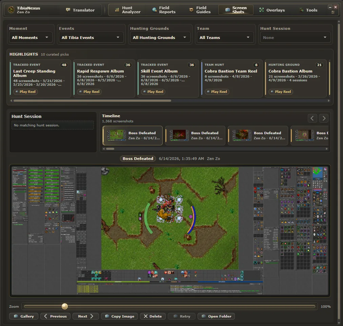Click the Boss Defeated tag badge
The height and width of the screenshot is (326, 343).
(x=138, y=159)
